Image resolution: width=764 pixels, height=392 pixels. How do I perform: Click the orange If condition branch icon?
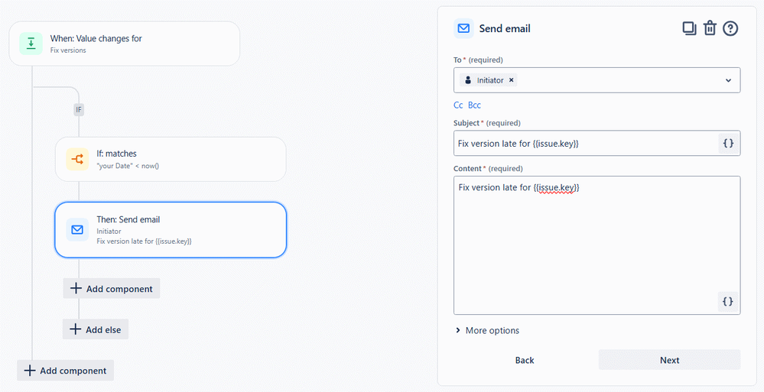coord(77,159)
